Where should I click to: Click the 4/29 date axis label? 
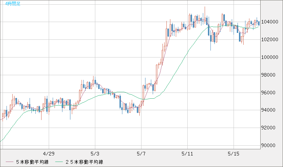tap(49, 154)
